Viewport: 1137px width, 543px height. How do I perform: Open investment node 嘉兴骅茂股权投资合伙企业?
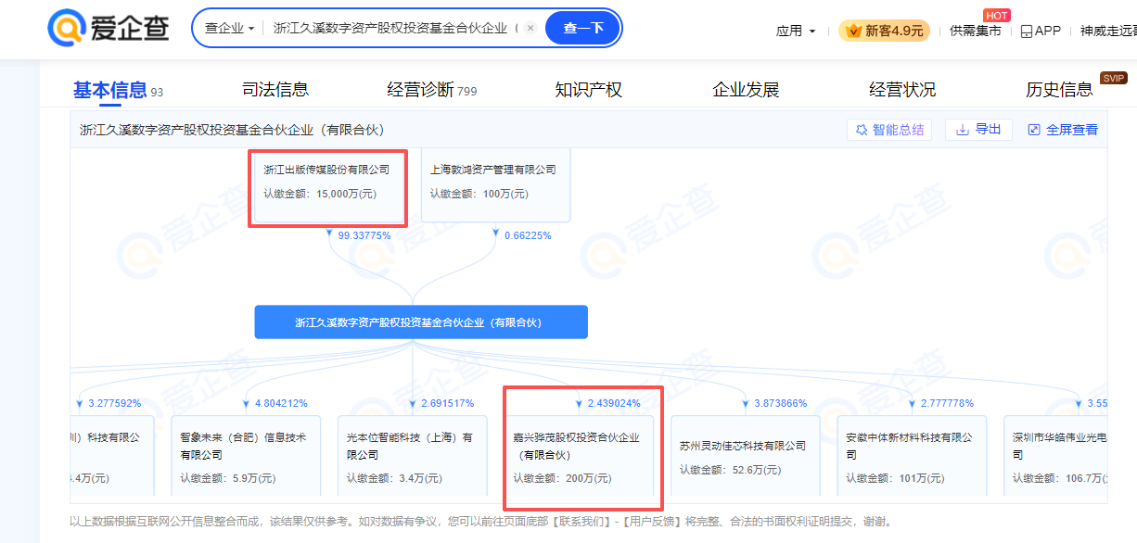579,454
